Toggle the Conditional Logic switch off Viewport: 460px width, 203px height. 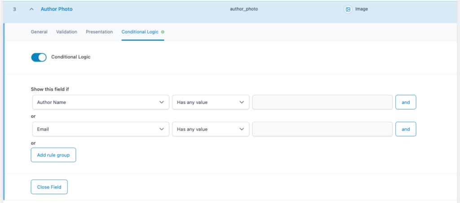[39, 57]
